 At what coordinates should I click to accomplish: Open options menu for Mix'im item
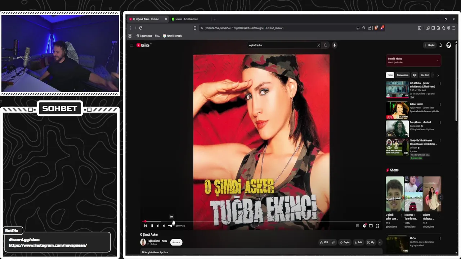click(x=440, y=238)
